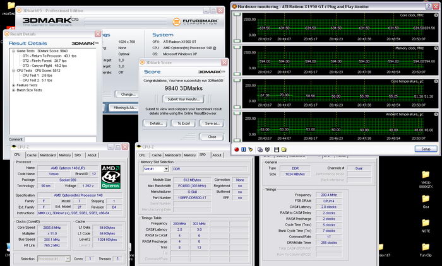This screenshot has width=442, height=266.
Task: Close the Memory clock graph panel
Action: 436,49
